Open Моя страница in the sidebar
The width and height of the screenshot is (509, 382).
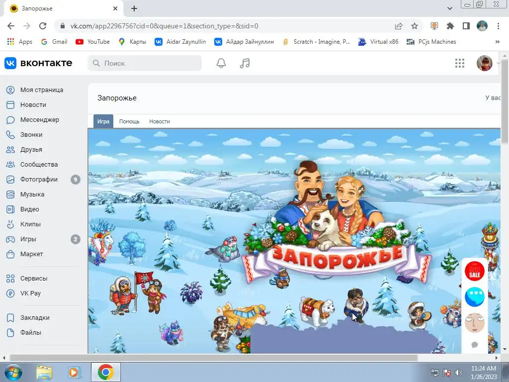click(42, 90)
